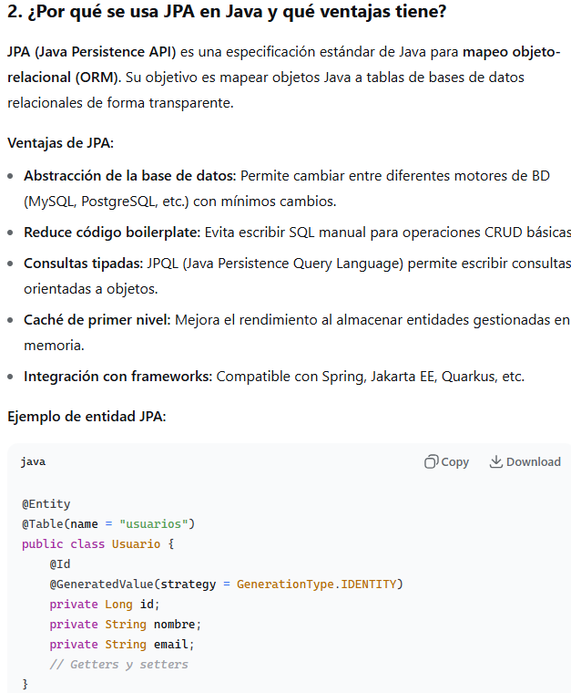Image resolution: width=571 pixels, height=693 pixels.
Task: Click 'Integración con frameworks:' bullet
Action: [x=117, y=377]
